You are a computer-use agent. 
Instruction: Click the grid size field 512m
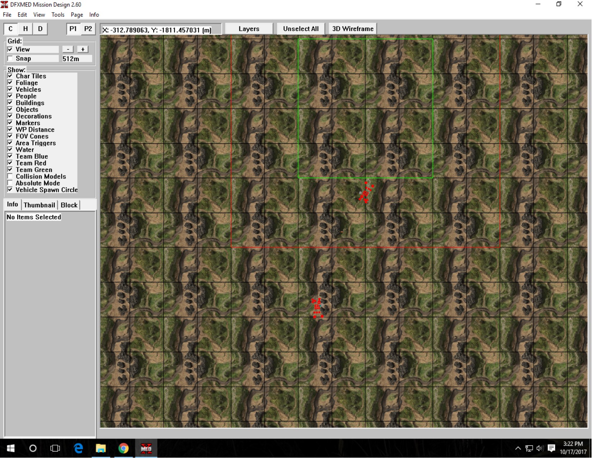point(77,59)
